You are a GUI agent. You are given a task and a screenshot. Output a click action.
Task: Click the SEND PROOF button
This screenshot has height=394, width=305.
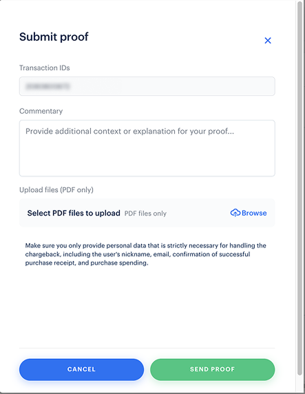(x=212, y=369)
